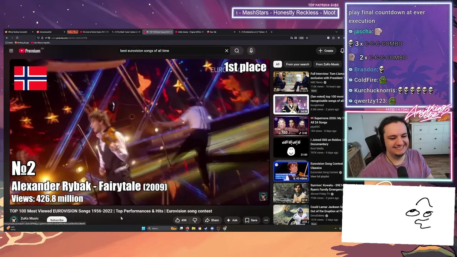The width and height of the screenshot is (457, 257).
Task: Select From your search chip
Action: pos(297,64)
